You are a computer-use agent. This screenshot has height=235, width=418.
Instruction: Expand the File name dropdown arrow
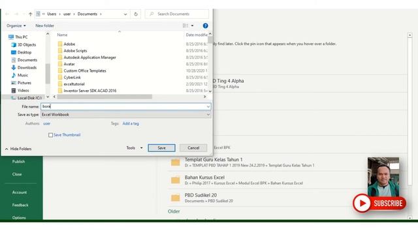pyautogui.click(x=208, y=106)
